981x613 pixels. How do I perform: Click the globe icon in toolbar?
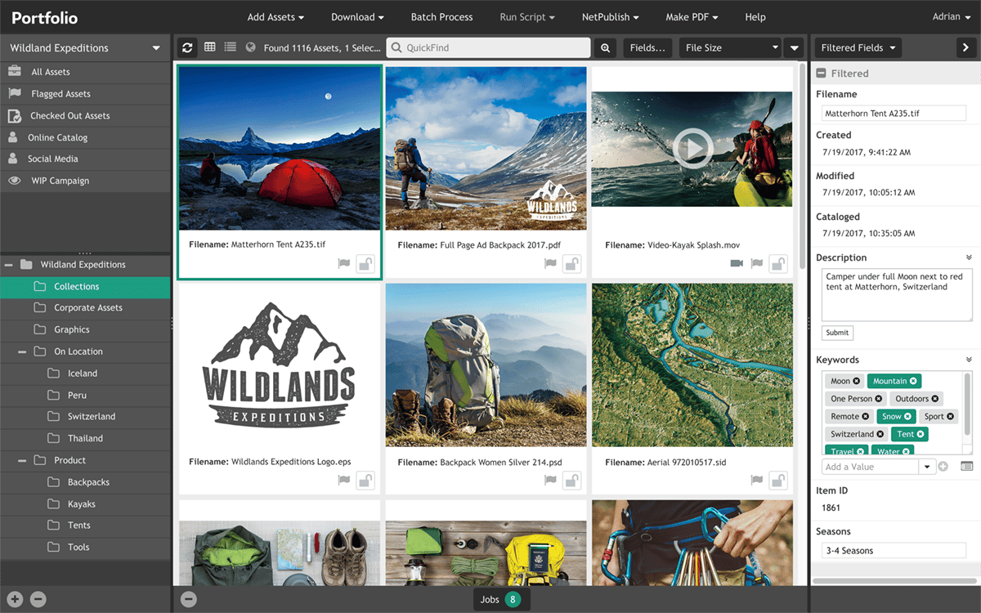tap(251, 47)
